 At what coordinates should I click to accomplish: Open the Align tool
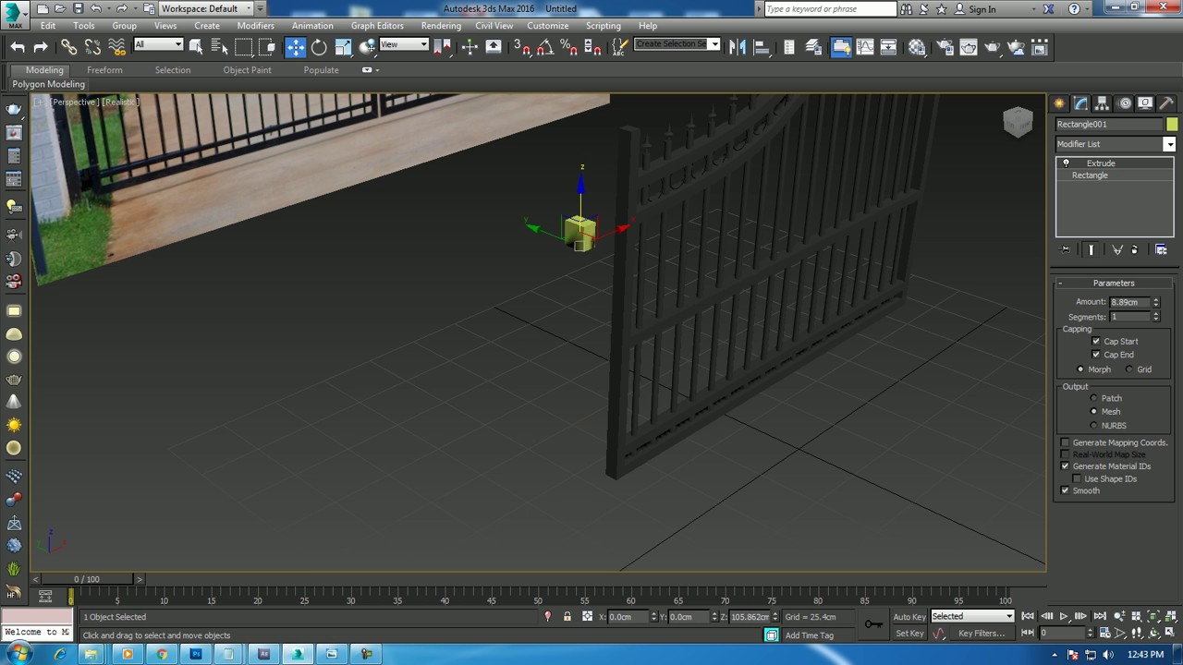(x=761, y=47)
